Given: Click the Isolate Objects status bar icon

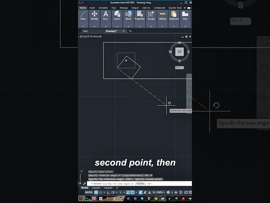Looking at the screenshot, I should (181, 192).
